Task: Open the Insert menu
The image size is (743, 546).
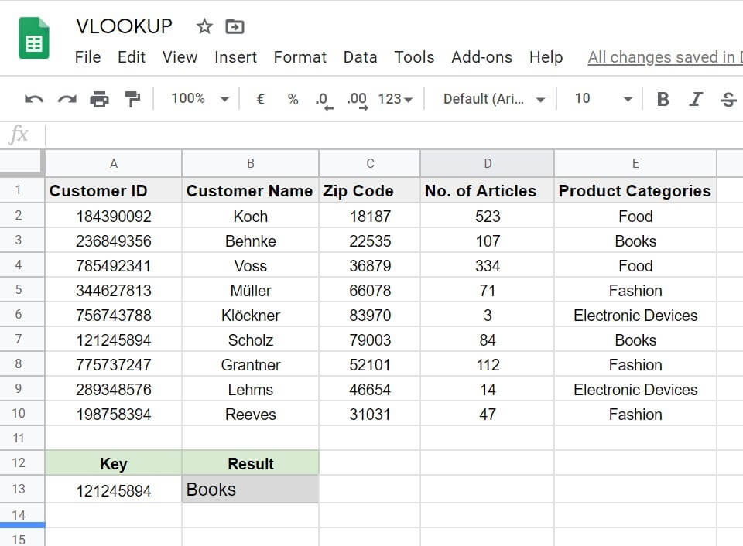Action: (235, 57)
